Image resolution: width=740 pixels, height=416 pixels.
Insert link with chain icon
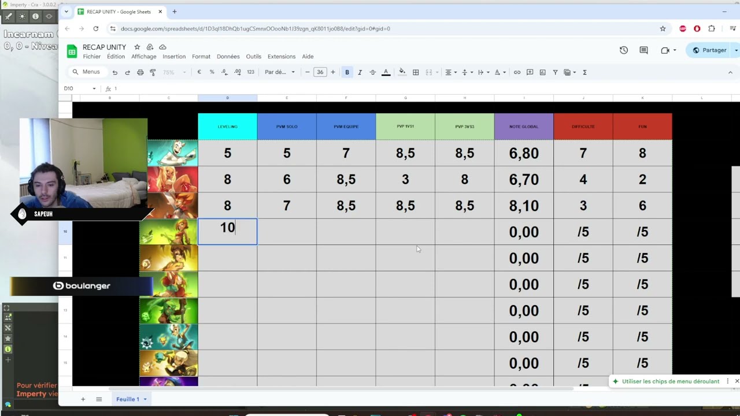(517, 72)
